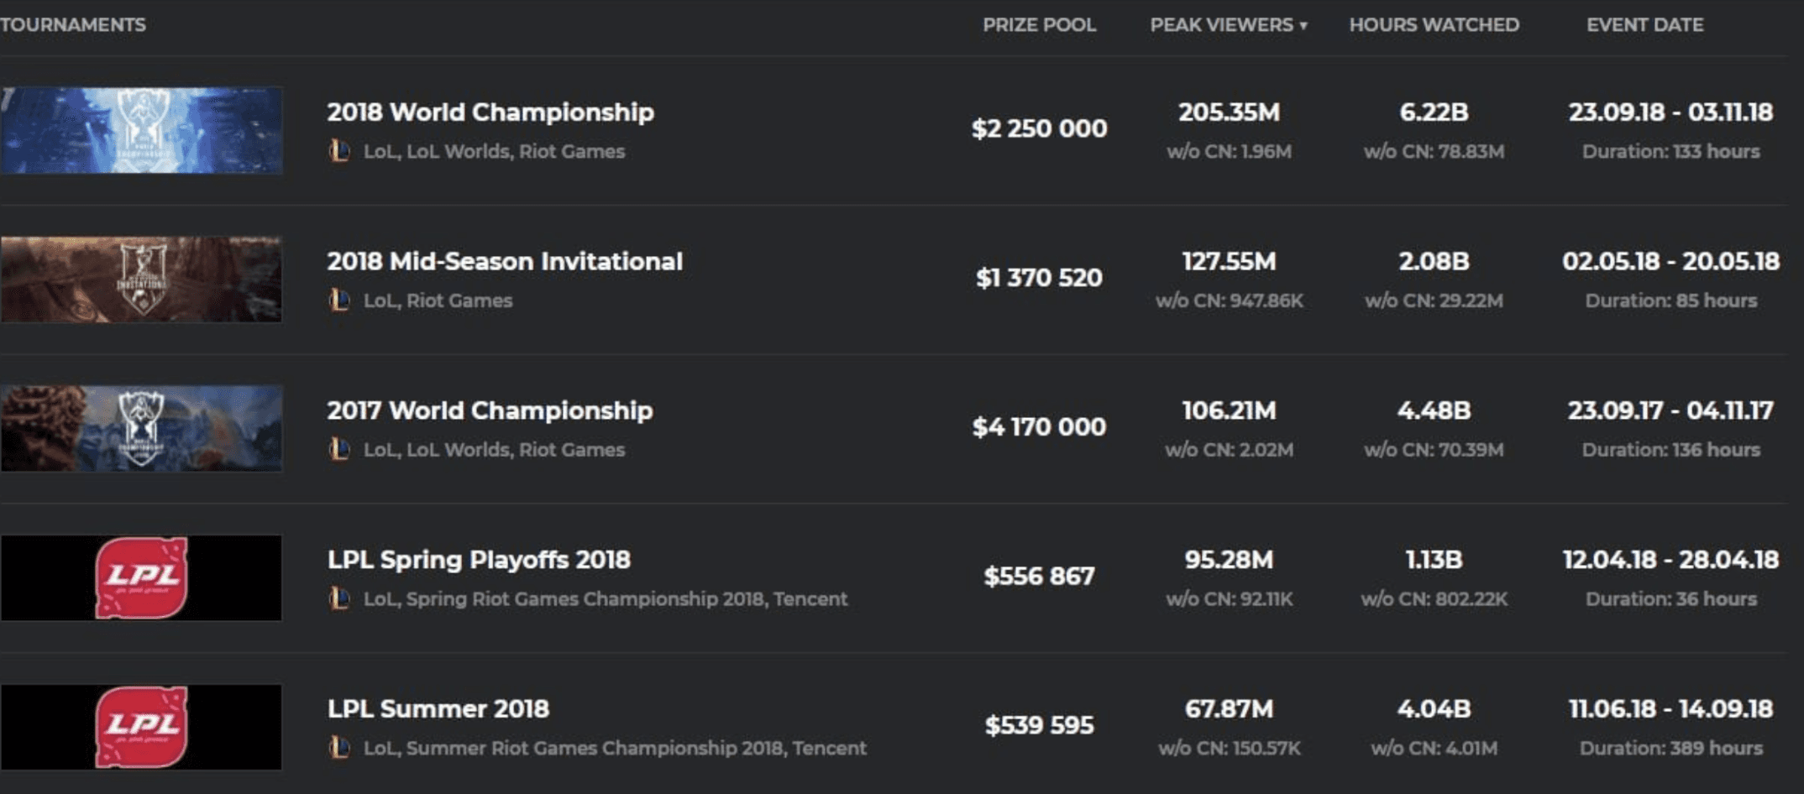Click the Tournaments column header
The height and width of the screenshot is (794, 1804).
coord(72,25)
